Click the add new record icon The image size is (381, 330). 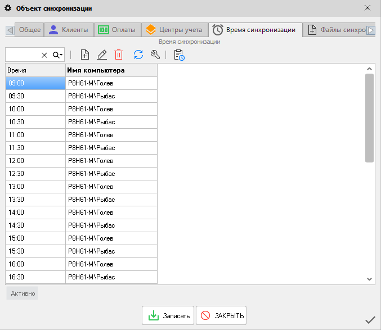85,55
